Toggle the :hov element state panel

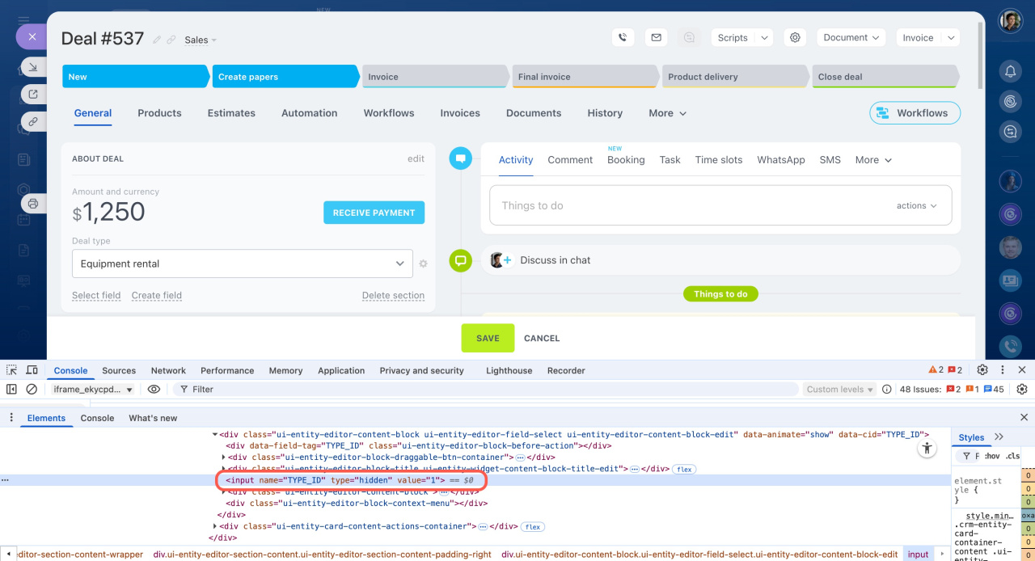(992, 456)
